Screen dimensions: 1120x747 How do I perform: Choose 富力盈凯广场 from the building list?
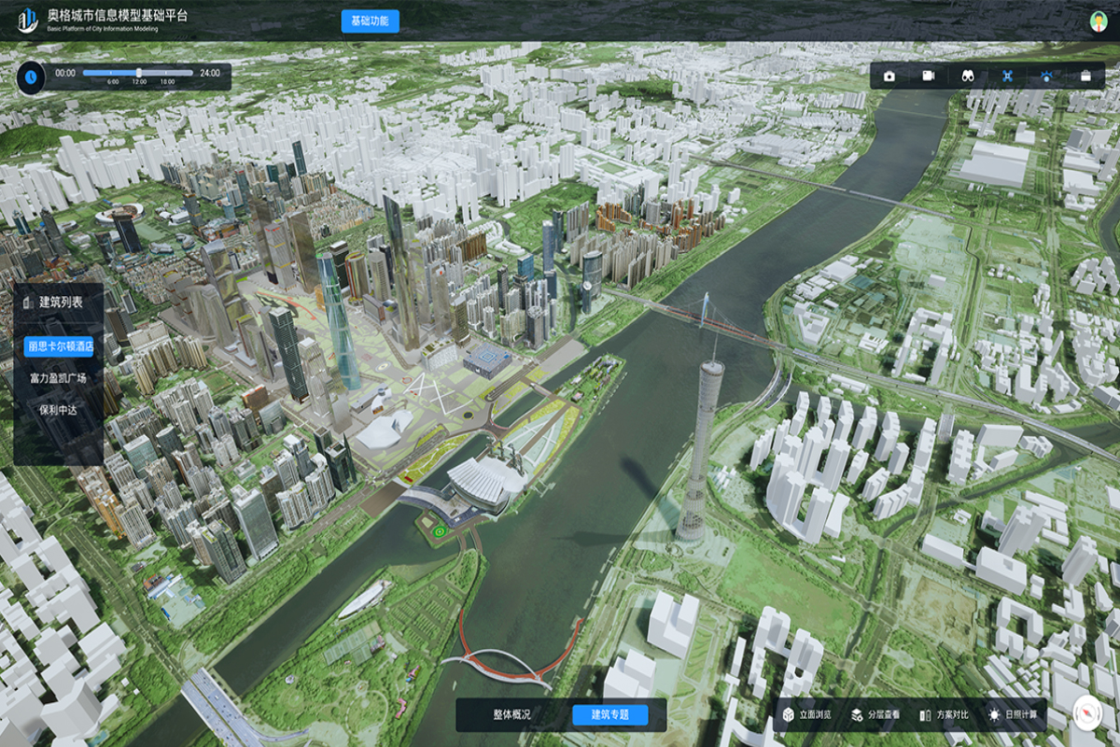[x=58, y=378]
